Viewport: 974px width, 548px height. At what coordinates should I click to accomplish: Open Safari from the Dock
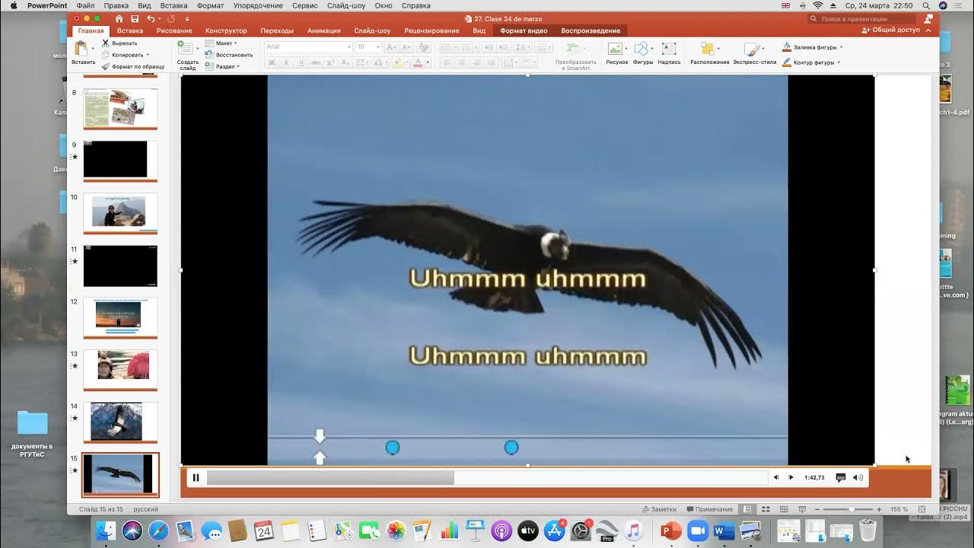(158, 530)
